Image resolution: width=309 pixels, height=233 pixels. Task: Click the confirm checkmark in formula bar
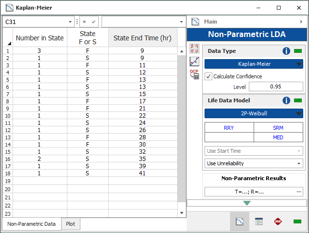click(93, 22)
